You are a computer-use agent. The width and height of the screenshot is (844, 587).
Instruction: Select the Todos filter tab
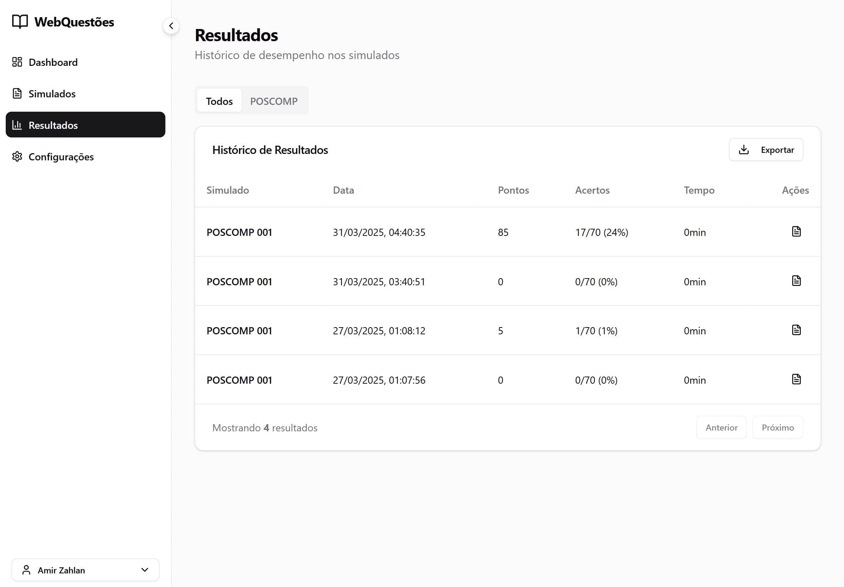pyautogui.click(x=219, y=101)
